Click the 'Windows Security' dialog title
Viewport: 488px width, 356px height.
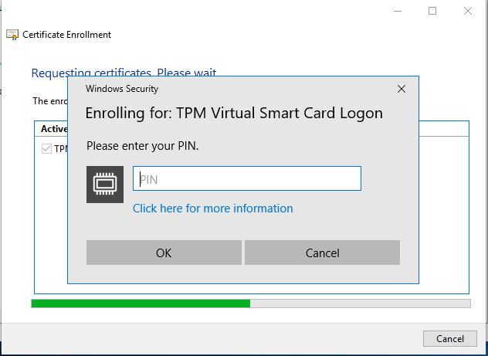point(122,89)
